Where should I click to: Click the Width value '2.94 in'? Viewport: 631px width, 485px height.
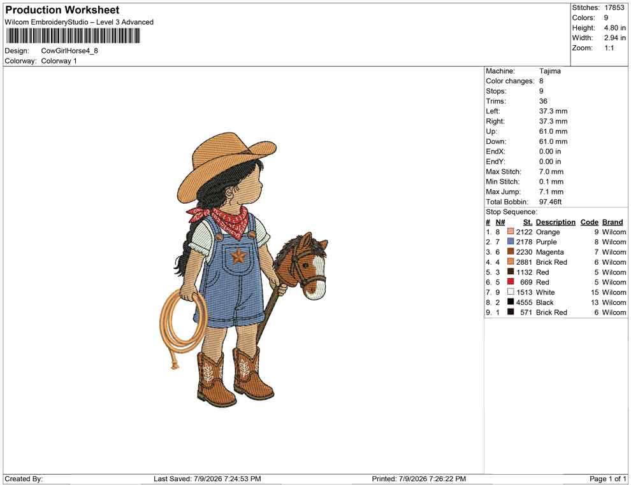614,38
